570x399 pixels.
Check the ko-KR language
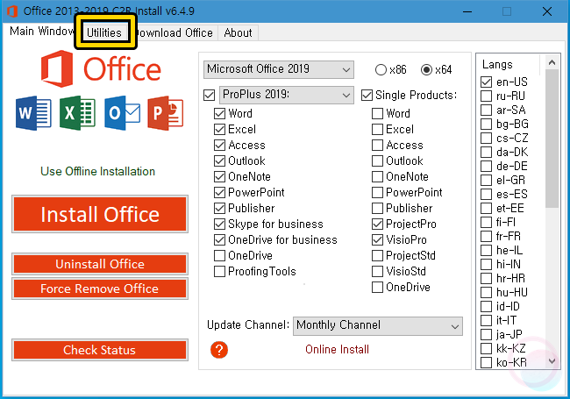click(487, 362)
